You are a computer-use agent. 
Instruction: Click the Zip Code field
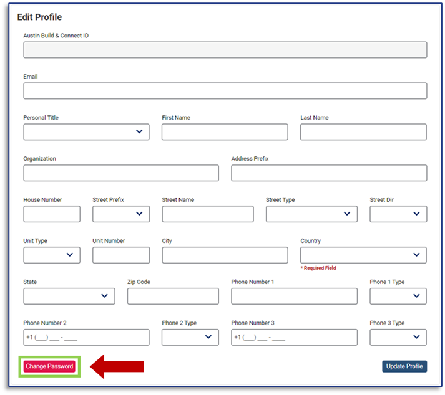tap(173, 297)
